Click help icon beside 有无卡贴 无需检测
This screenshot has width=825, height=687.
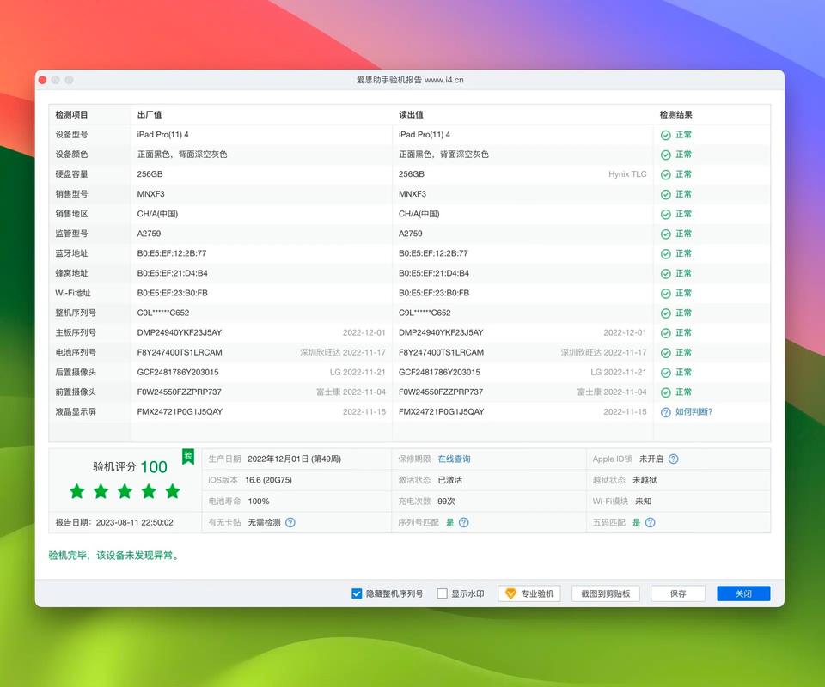(x=290, y=522)
